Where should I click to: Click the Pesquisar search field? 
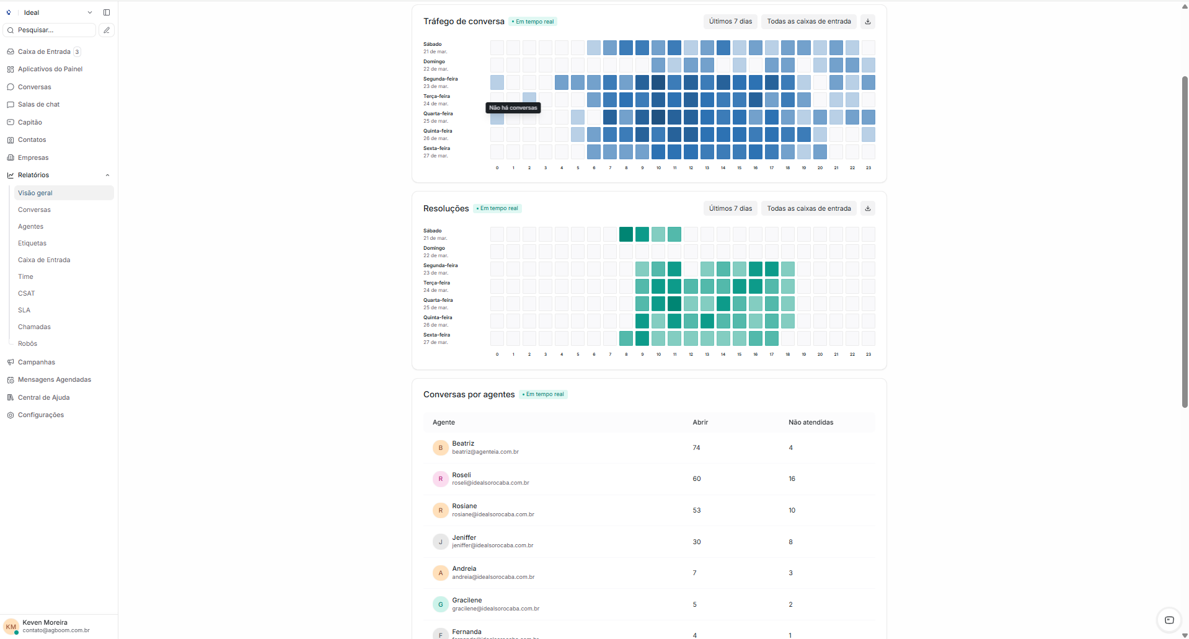pos(49,30)
